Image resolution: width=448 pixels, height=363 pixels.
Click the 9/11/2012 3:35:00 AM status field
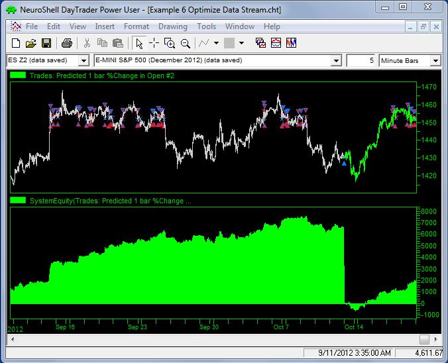coord(349,353)
